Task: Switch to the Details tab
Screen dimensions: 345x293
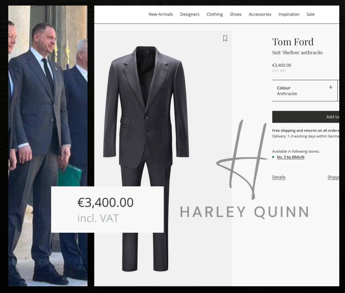Action: 279,177
